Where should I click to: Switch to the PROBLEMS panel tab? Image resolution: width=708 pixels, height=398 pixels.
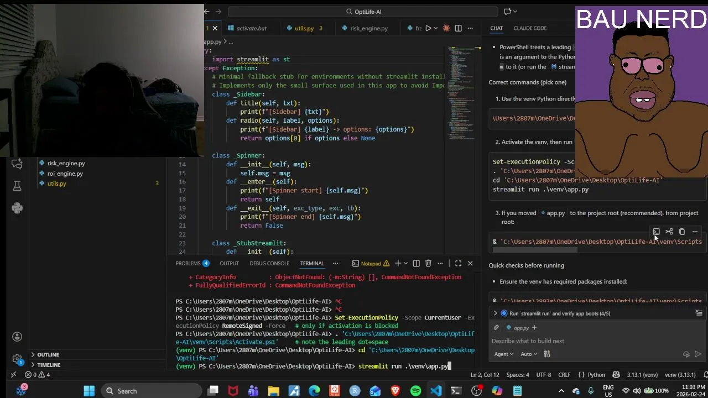(x=192, y=264)
